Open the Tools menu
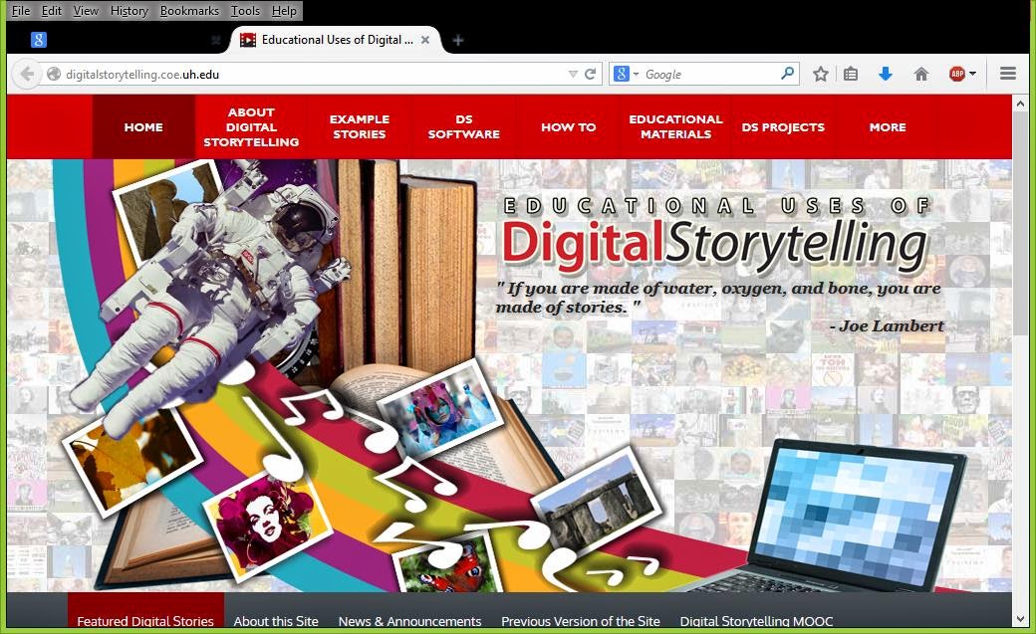The width and height of the screenshot is (1036, 634). [245, 11]
